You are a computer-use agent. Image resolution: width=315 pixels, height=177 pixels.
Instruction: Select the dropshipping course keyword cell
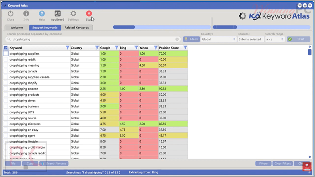point(39,118)
